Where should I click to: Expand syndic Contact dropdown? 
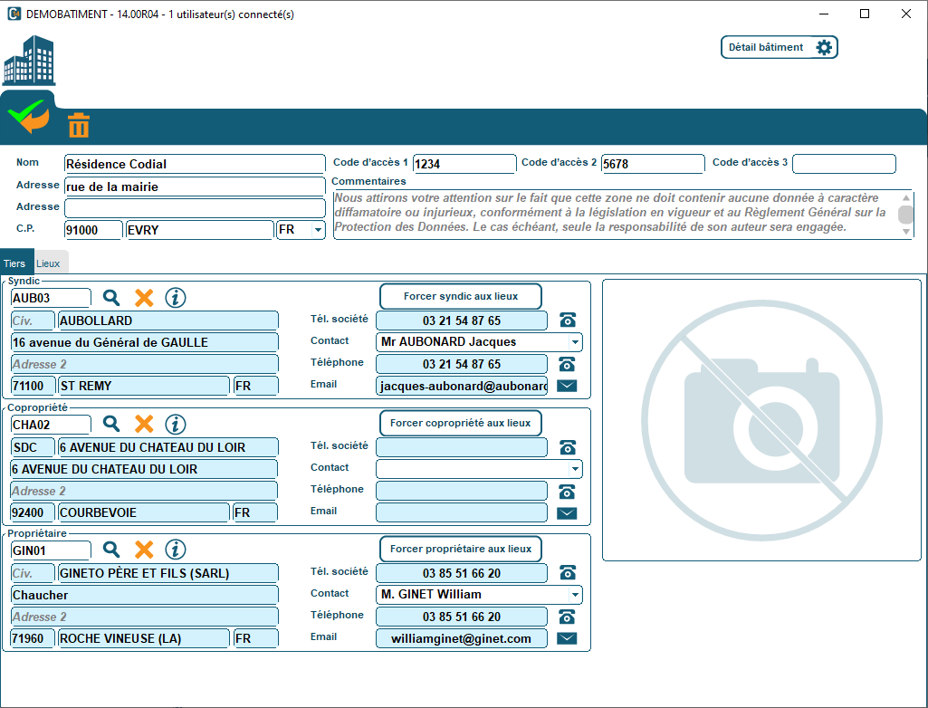click(575, 342)
